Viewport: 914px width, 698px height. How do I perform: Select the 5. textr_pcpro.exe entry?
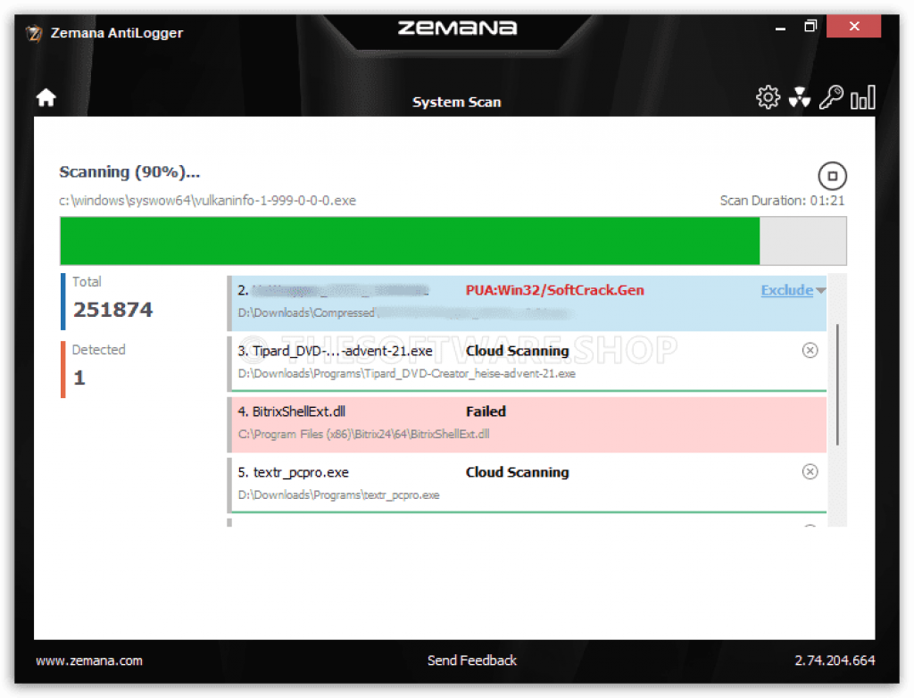click(x=527, y=485)
